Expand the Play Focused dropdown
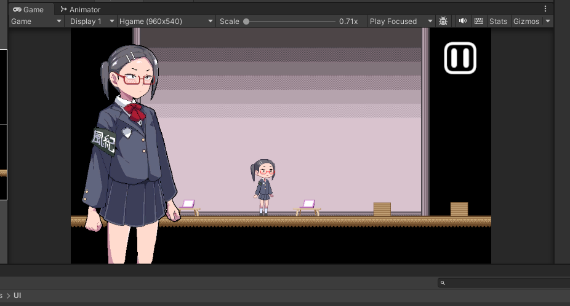Viewport: 570px width, 306px height. click(401, 22)
